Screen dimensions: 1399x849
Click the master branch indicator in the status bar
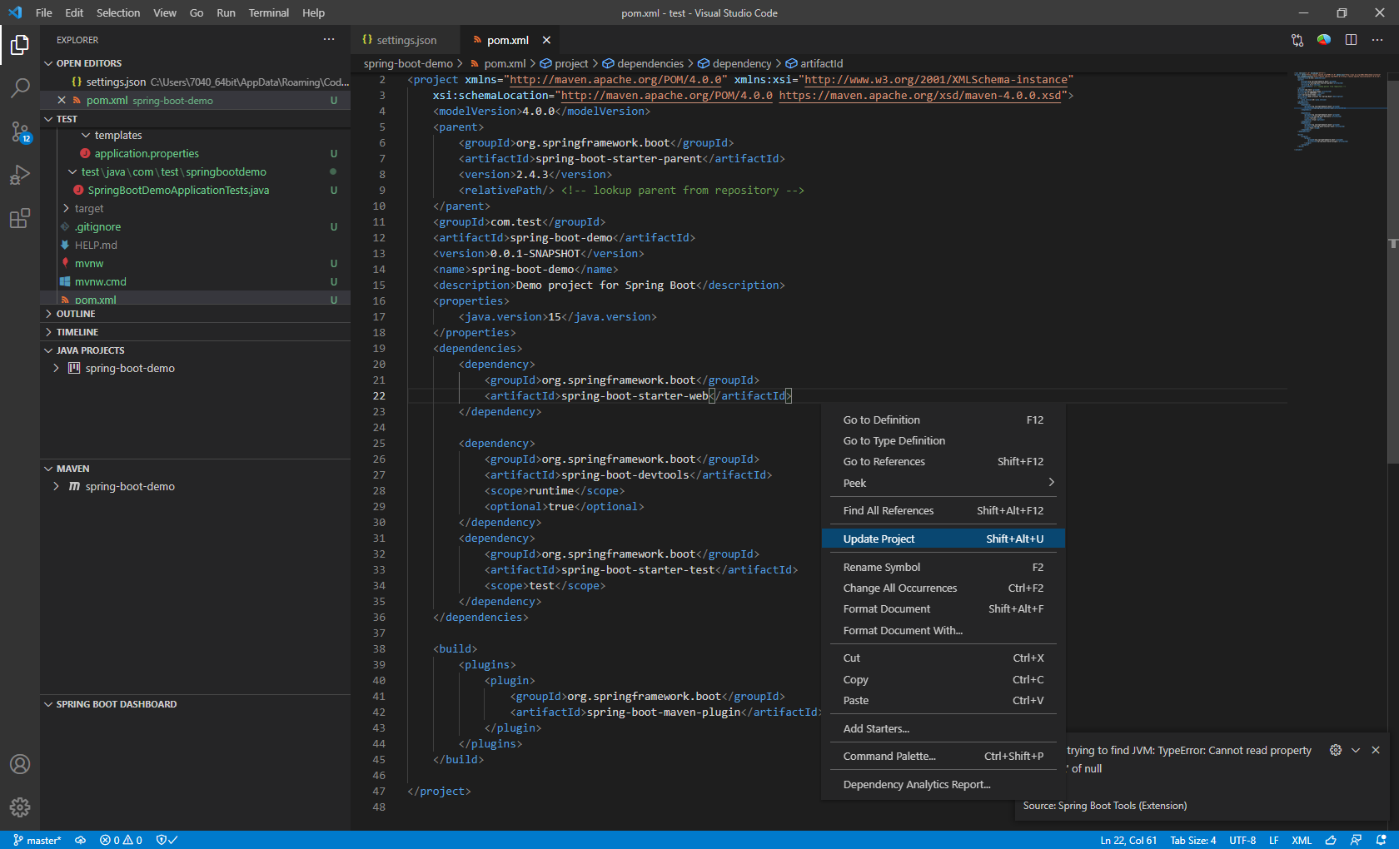pos(37,840)
